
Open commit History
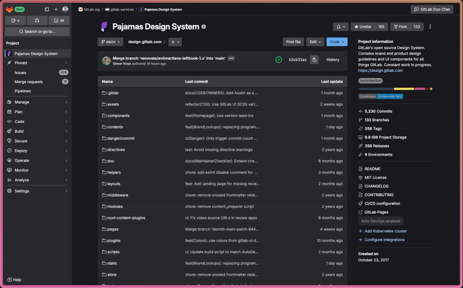click(333, 60)
